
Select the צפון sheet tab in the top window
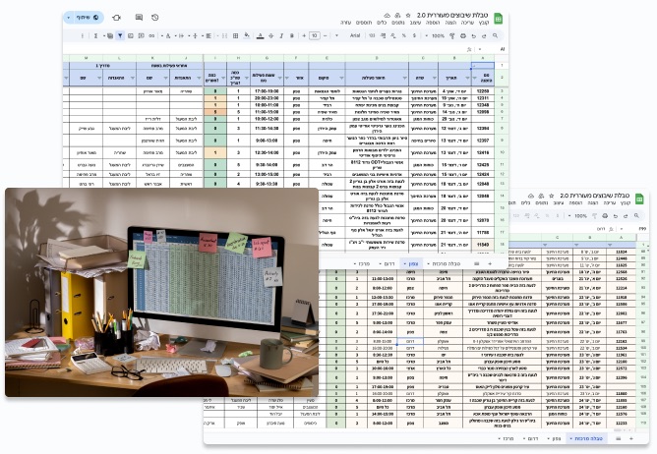click(411, 264)
